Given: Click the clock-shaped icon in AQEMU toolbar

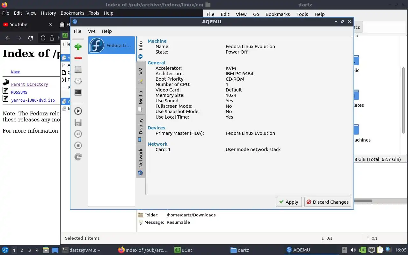Looking at the screenshot, I should click(x=78, y=81).
